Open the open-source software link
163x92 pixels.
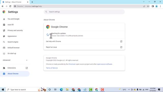click(105, 64)
